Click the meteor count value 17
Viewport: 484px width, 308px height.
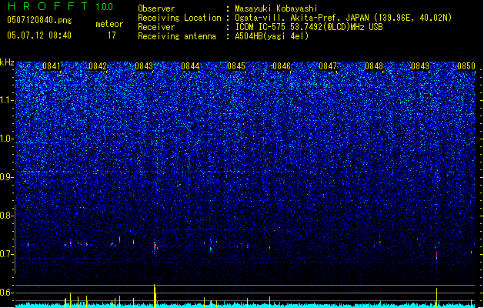click(112, 35)
